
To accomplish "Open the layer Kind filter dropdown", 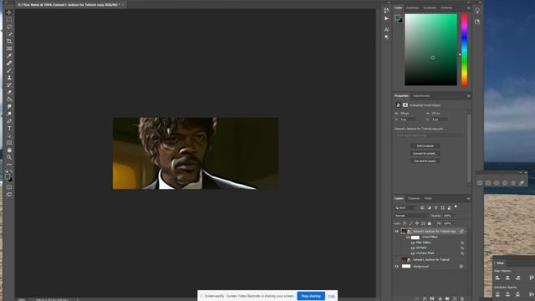I will pyautogui.click(x=406, y=208).
